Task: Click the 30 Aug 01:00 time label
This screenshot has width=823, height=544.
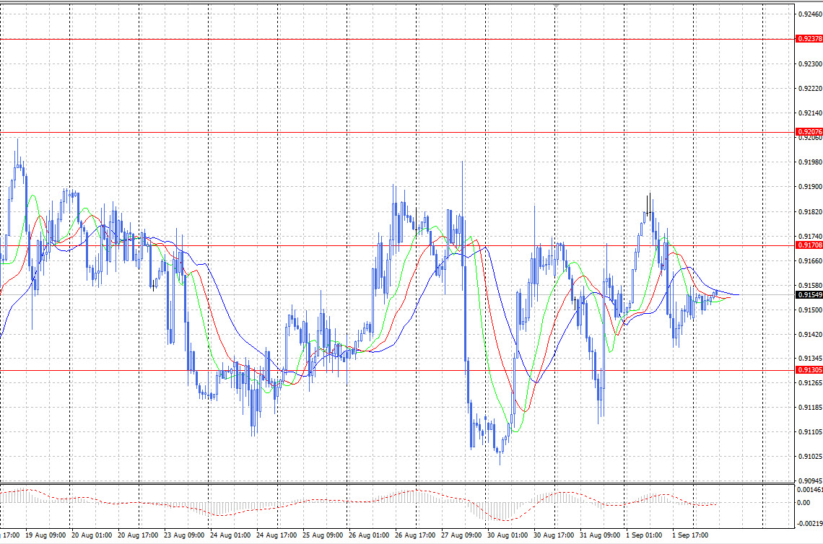Action: pyautogui.click(x=508, y=535)
